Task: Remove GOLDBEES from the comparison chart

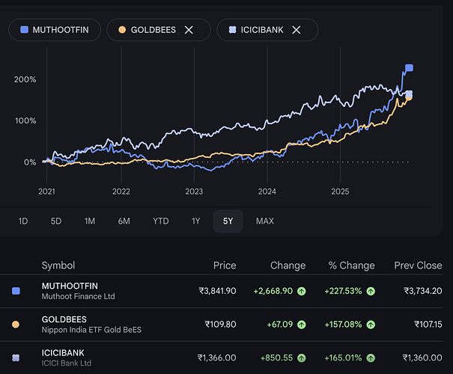Action: [x=189, y=30]
